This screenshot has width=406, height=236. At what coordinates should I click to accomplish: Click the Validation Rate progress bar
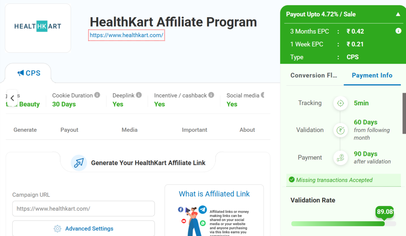pyautogui.click(x=343, y=224)
